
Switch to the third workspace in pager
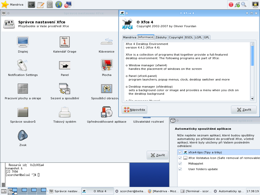[x=32, y=191]
